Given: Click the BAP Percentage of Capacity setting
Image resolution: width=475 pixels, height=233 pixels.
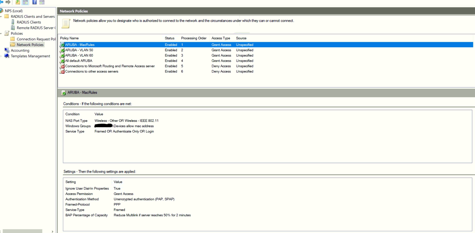Looking at the screenshot, I should point(87,215).
